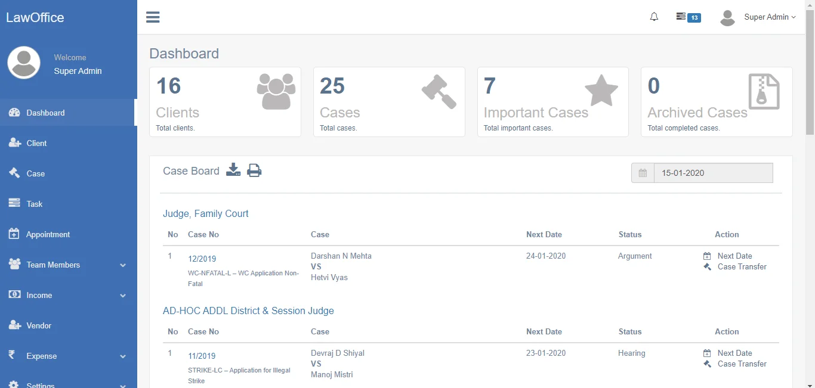
Task: Expand the Income submenu
Action: click(x=39, y=295)
